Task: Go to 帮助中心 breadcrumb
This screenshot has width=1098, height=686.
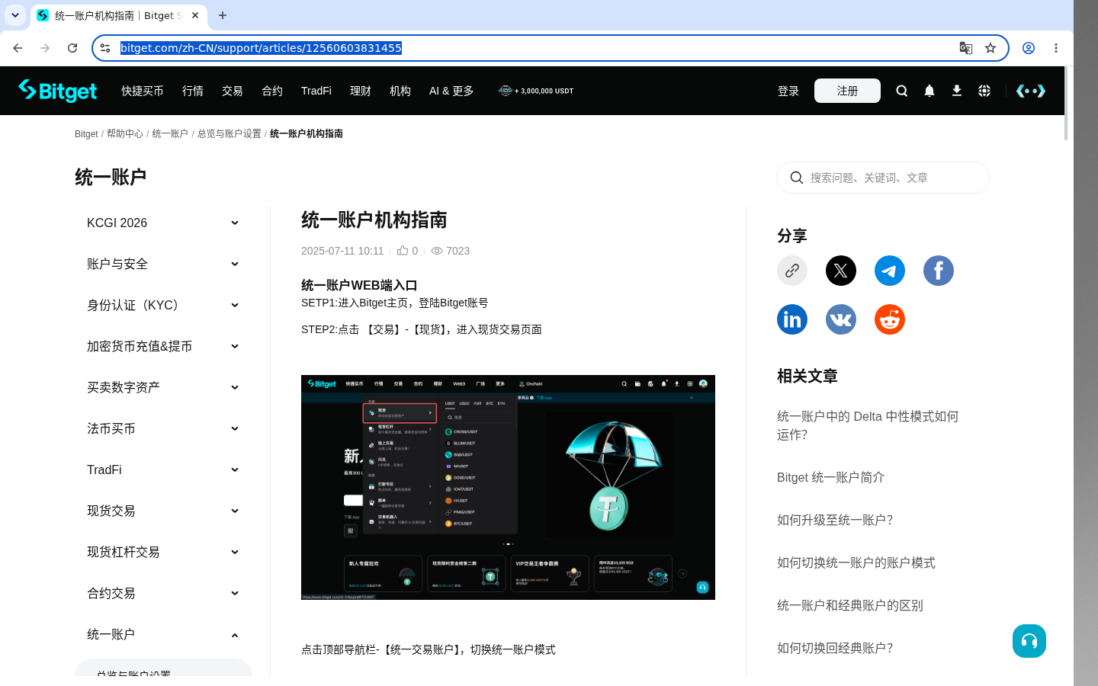Action: [x=125, y=133]
